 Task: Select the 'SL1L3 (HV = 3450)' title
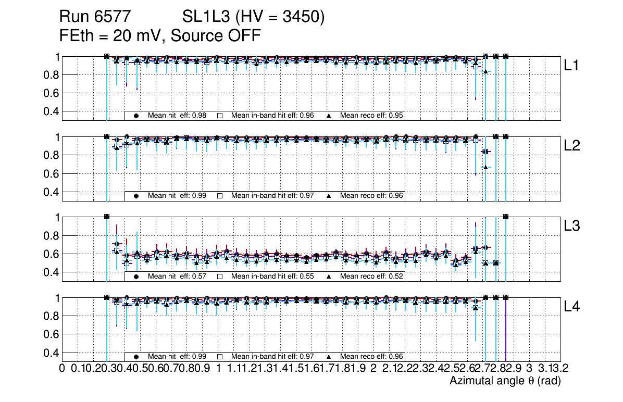coord(254,18)
